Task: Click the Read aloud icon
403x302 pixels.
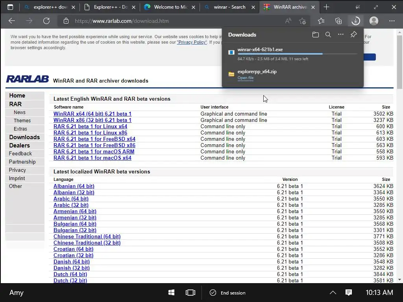Action: (x=288, y=21)
